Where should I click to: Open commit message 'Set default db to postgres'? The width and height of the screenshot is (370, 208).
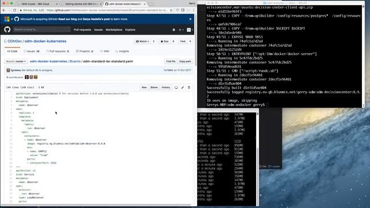[x=37, y=70]
